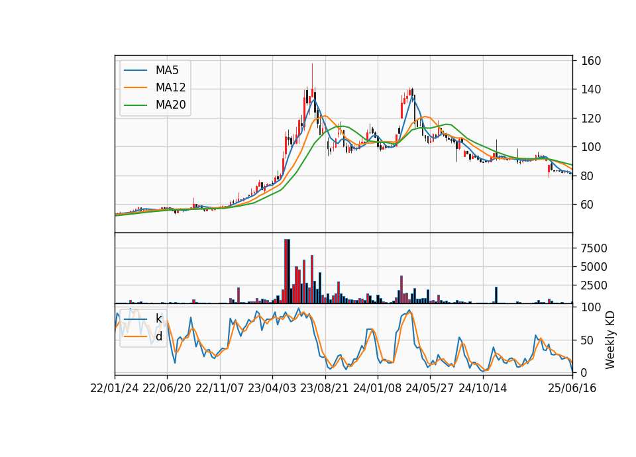Image resolution: width=636 pixels, height=457 pixels.
Task: Click the orange MA12 legend line sample
Action: pos(135,87)
